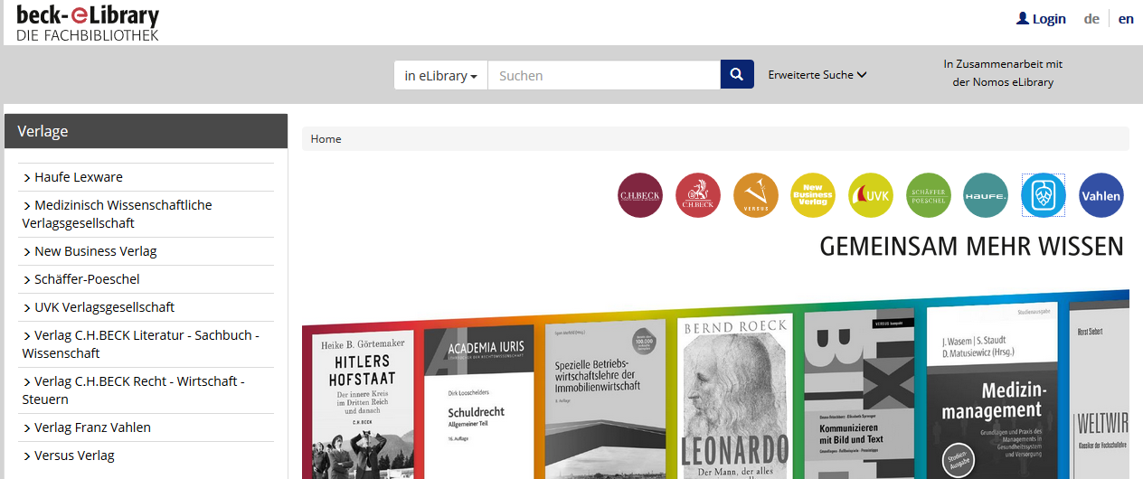Click the red C.H.BECK griffin logo
This screenshot has width=1143, height=479.
pyautogui.click(x=698, y=195)
